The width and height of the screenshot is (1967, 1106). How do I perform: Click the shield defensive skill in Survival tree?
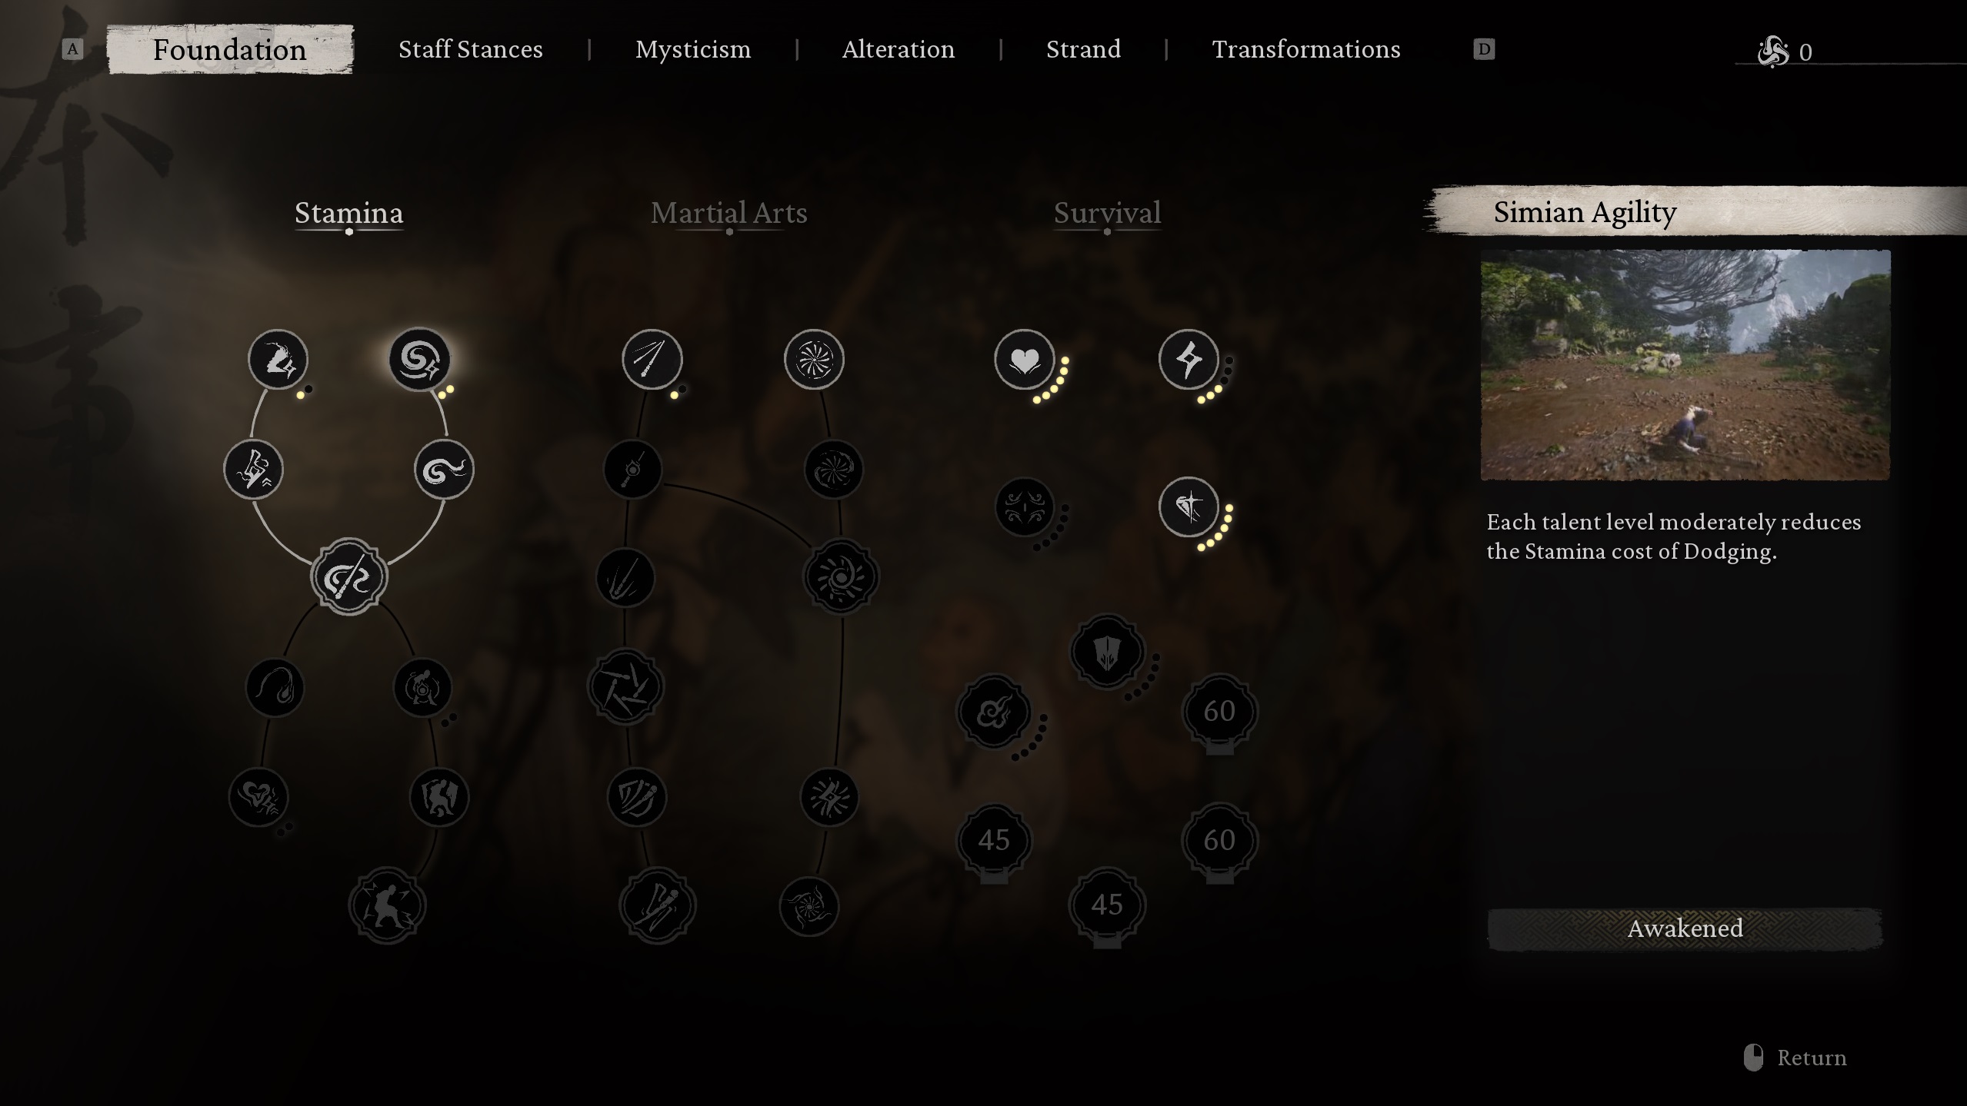pyautogui.click(x=1106, y=653)
